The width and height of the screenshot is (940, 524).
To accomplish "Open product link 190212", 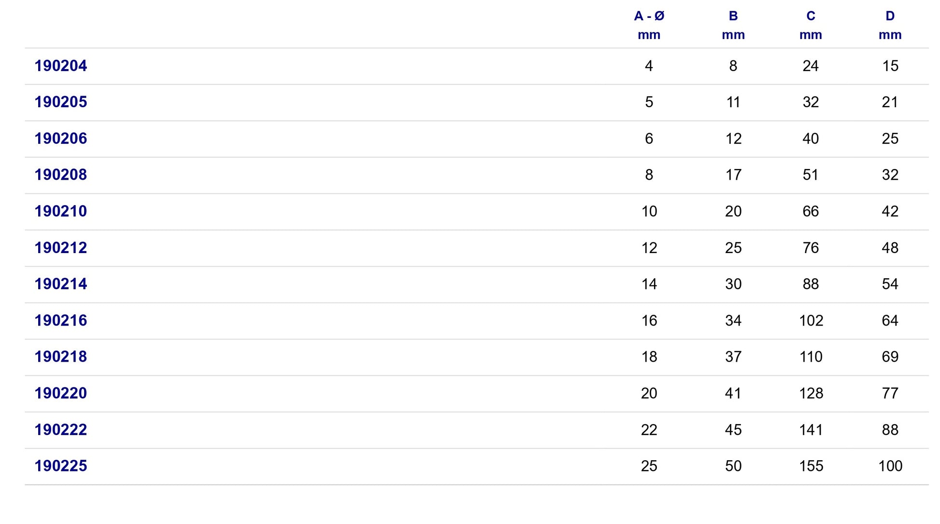I will click(x=61, y=248).
